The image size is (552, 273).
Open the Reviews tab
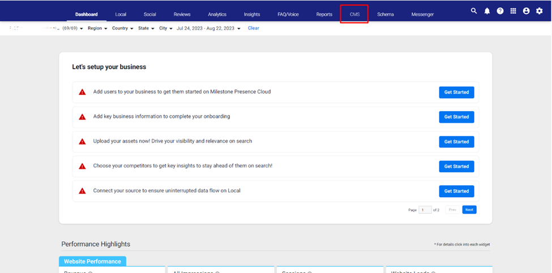[182, 14]
